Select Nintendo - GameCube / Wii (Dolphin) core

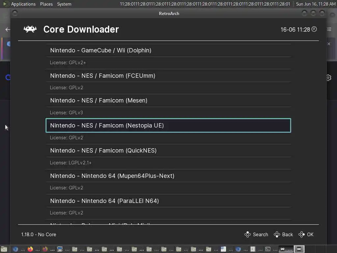168,50
